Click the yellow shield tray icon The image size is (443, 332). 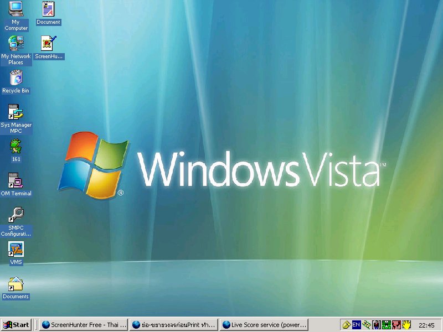[x=347, y=325]
